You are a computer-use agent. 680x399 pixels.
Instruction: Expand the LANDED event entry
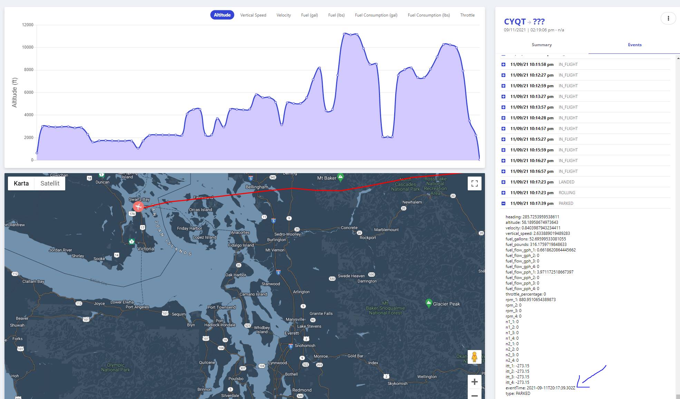click(x=504, y=182)
